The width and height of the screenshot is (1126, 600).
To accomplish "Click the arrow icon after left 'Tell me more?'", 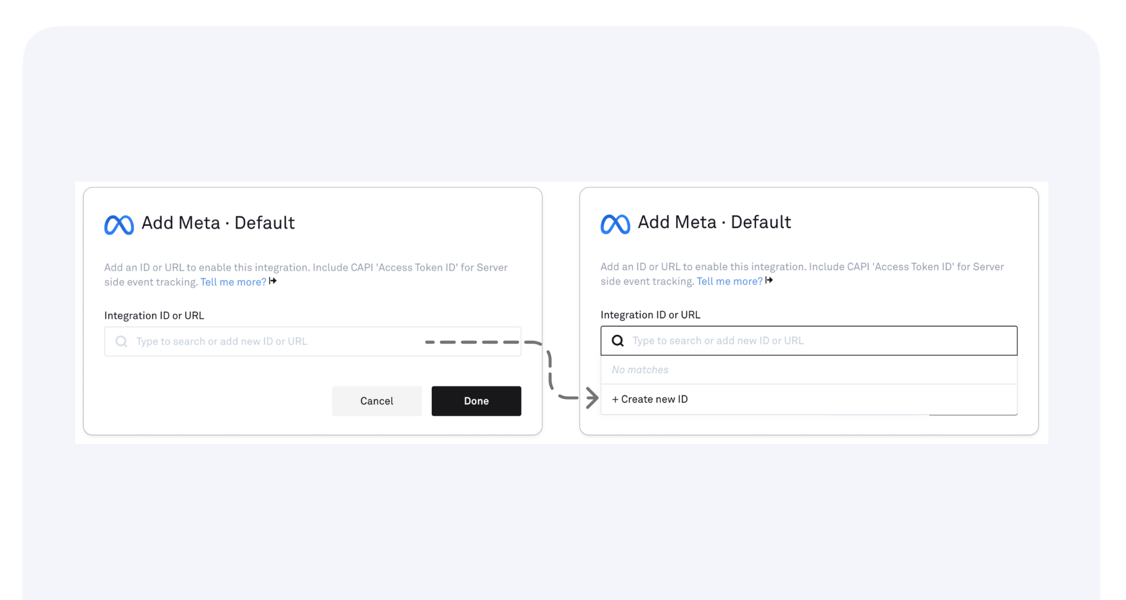I will pyautogui.click(x=273, y=281).
